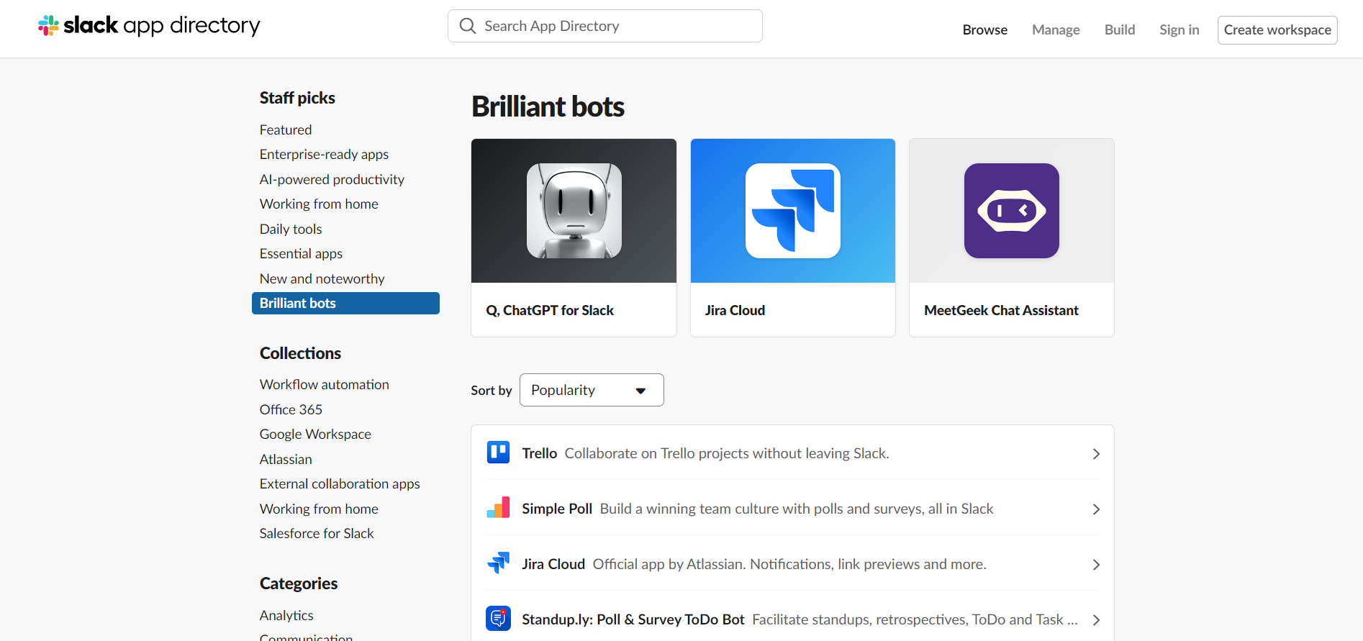
Task: Expand the Jira Cloud row chevron
Action: pyautogui.click(x=1096, y=565)
